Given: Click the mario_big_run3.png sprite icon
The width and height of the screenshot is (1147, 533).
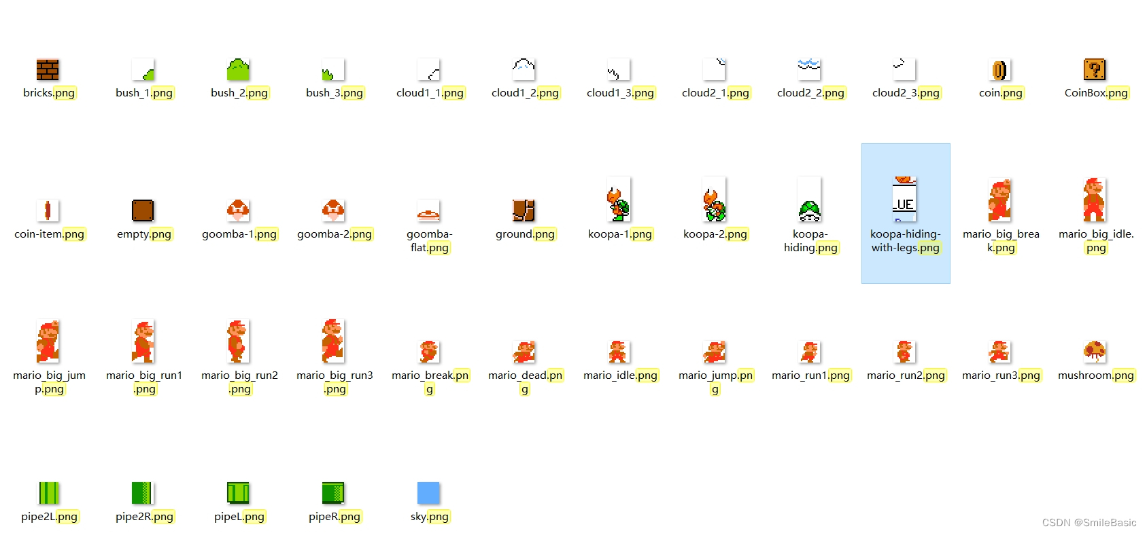Looking at the screenshot, I should pos(333,341).
